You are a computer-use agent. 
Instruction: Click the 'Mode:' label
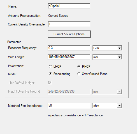pyautogui.click(x=12, y=74)
